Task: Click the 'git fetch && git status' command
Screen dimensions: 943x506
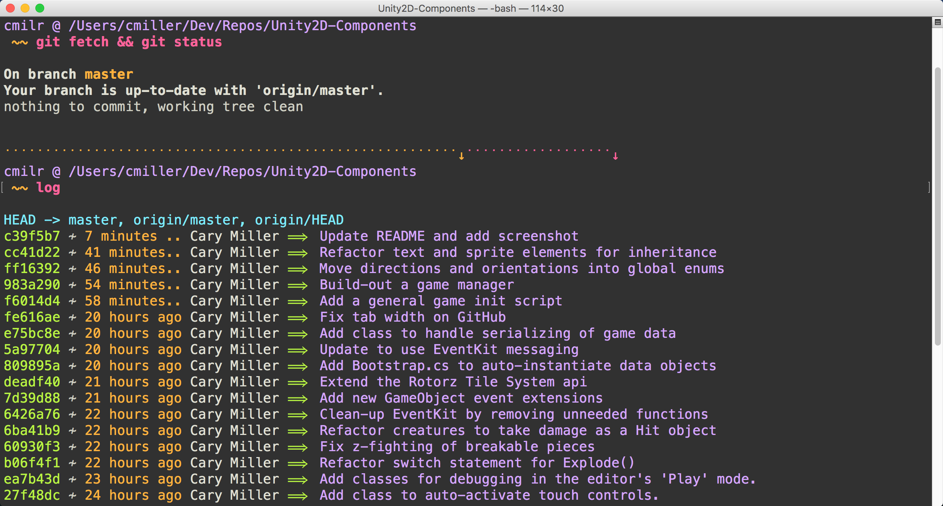Action: coord(129,42)
